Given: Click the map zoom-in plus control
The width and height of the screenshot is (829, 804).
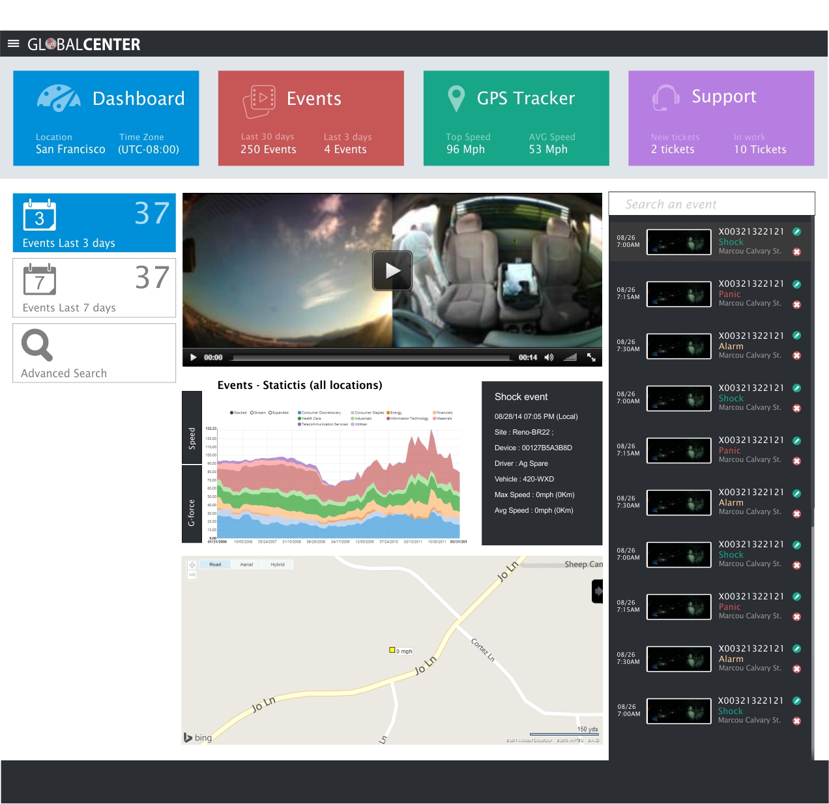Looking at the screenshot, I should (192, 565).
